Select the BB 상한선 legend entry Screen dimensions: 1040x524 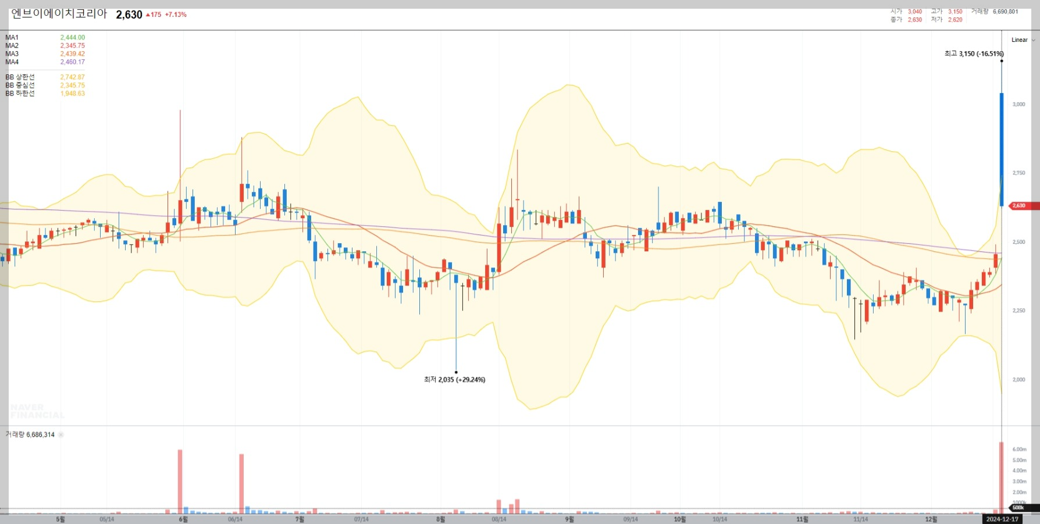45,77
